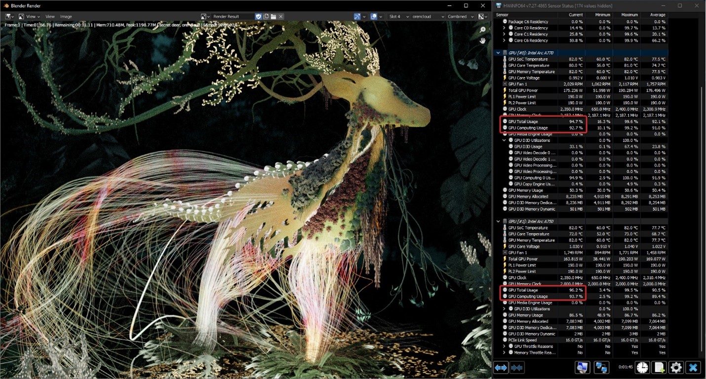Click the open image folder icon
This screenshot has height=379, width=706.
click(x=273, y=16)
